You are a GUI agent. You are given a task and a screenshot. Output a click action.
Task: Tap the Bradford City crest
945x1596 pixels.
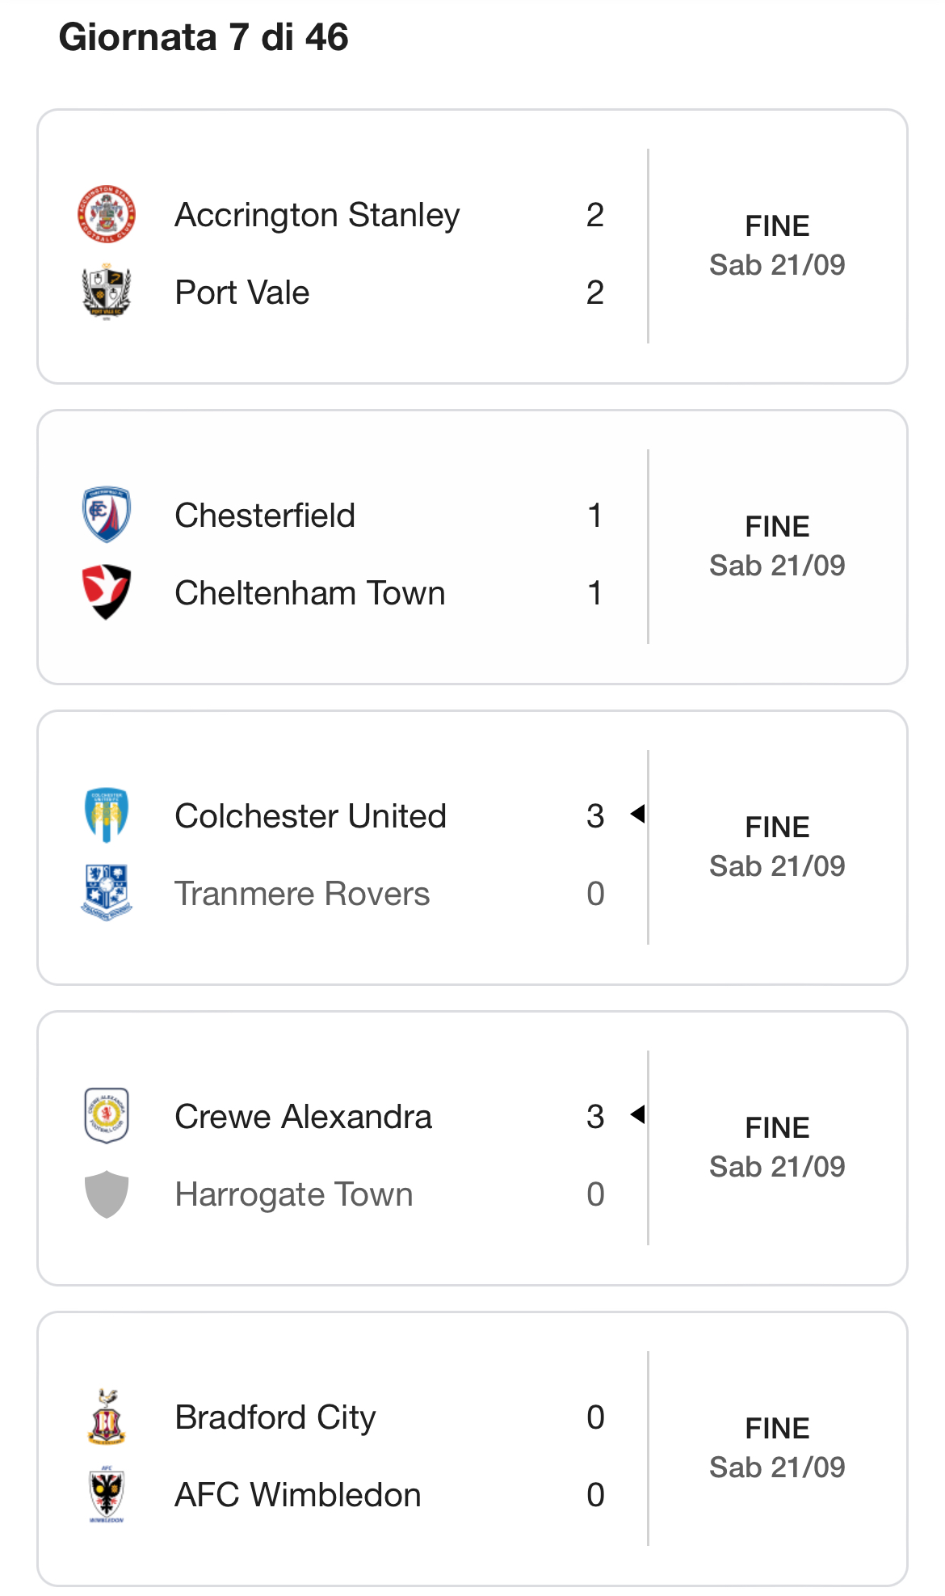click(x=107, y=1417)
